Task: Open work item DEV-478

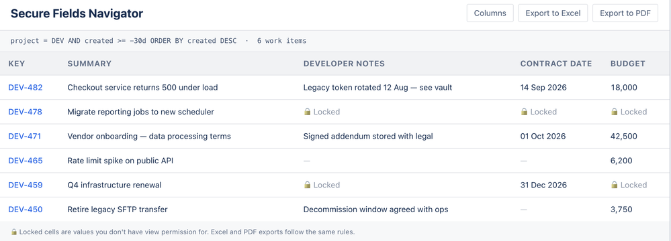Action: [26, 112]
